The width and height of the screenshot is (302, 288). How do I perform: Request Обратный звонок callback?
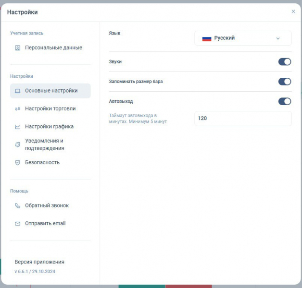50,205
